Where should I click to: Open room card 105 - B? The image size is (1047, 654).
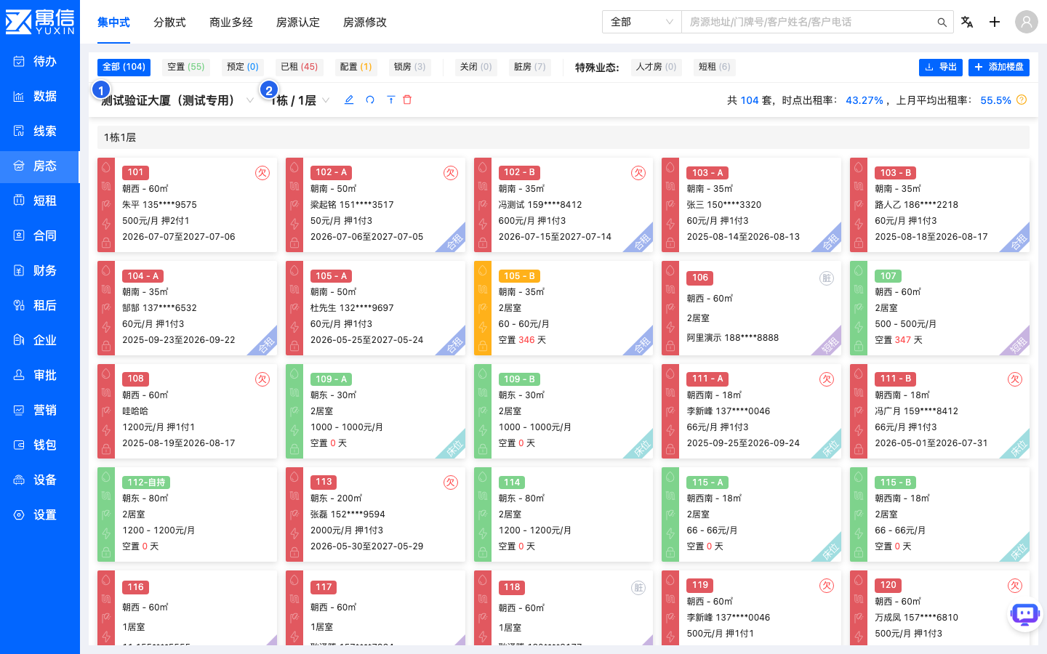click(563, 308)
